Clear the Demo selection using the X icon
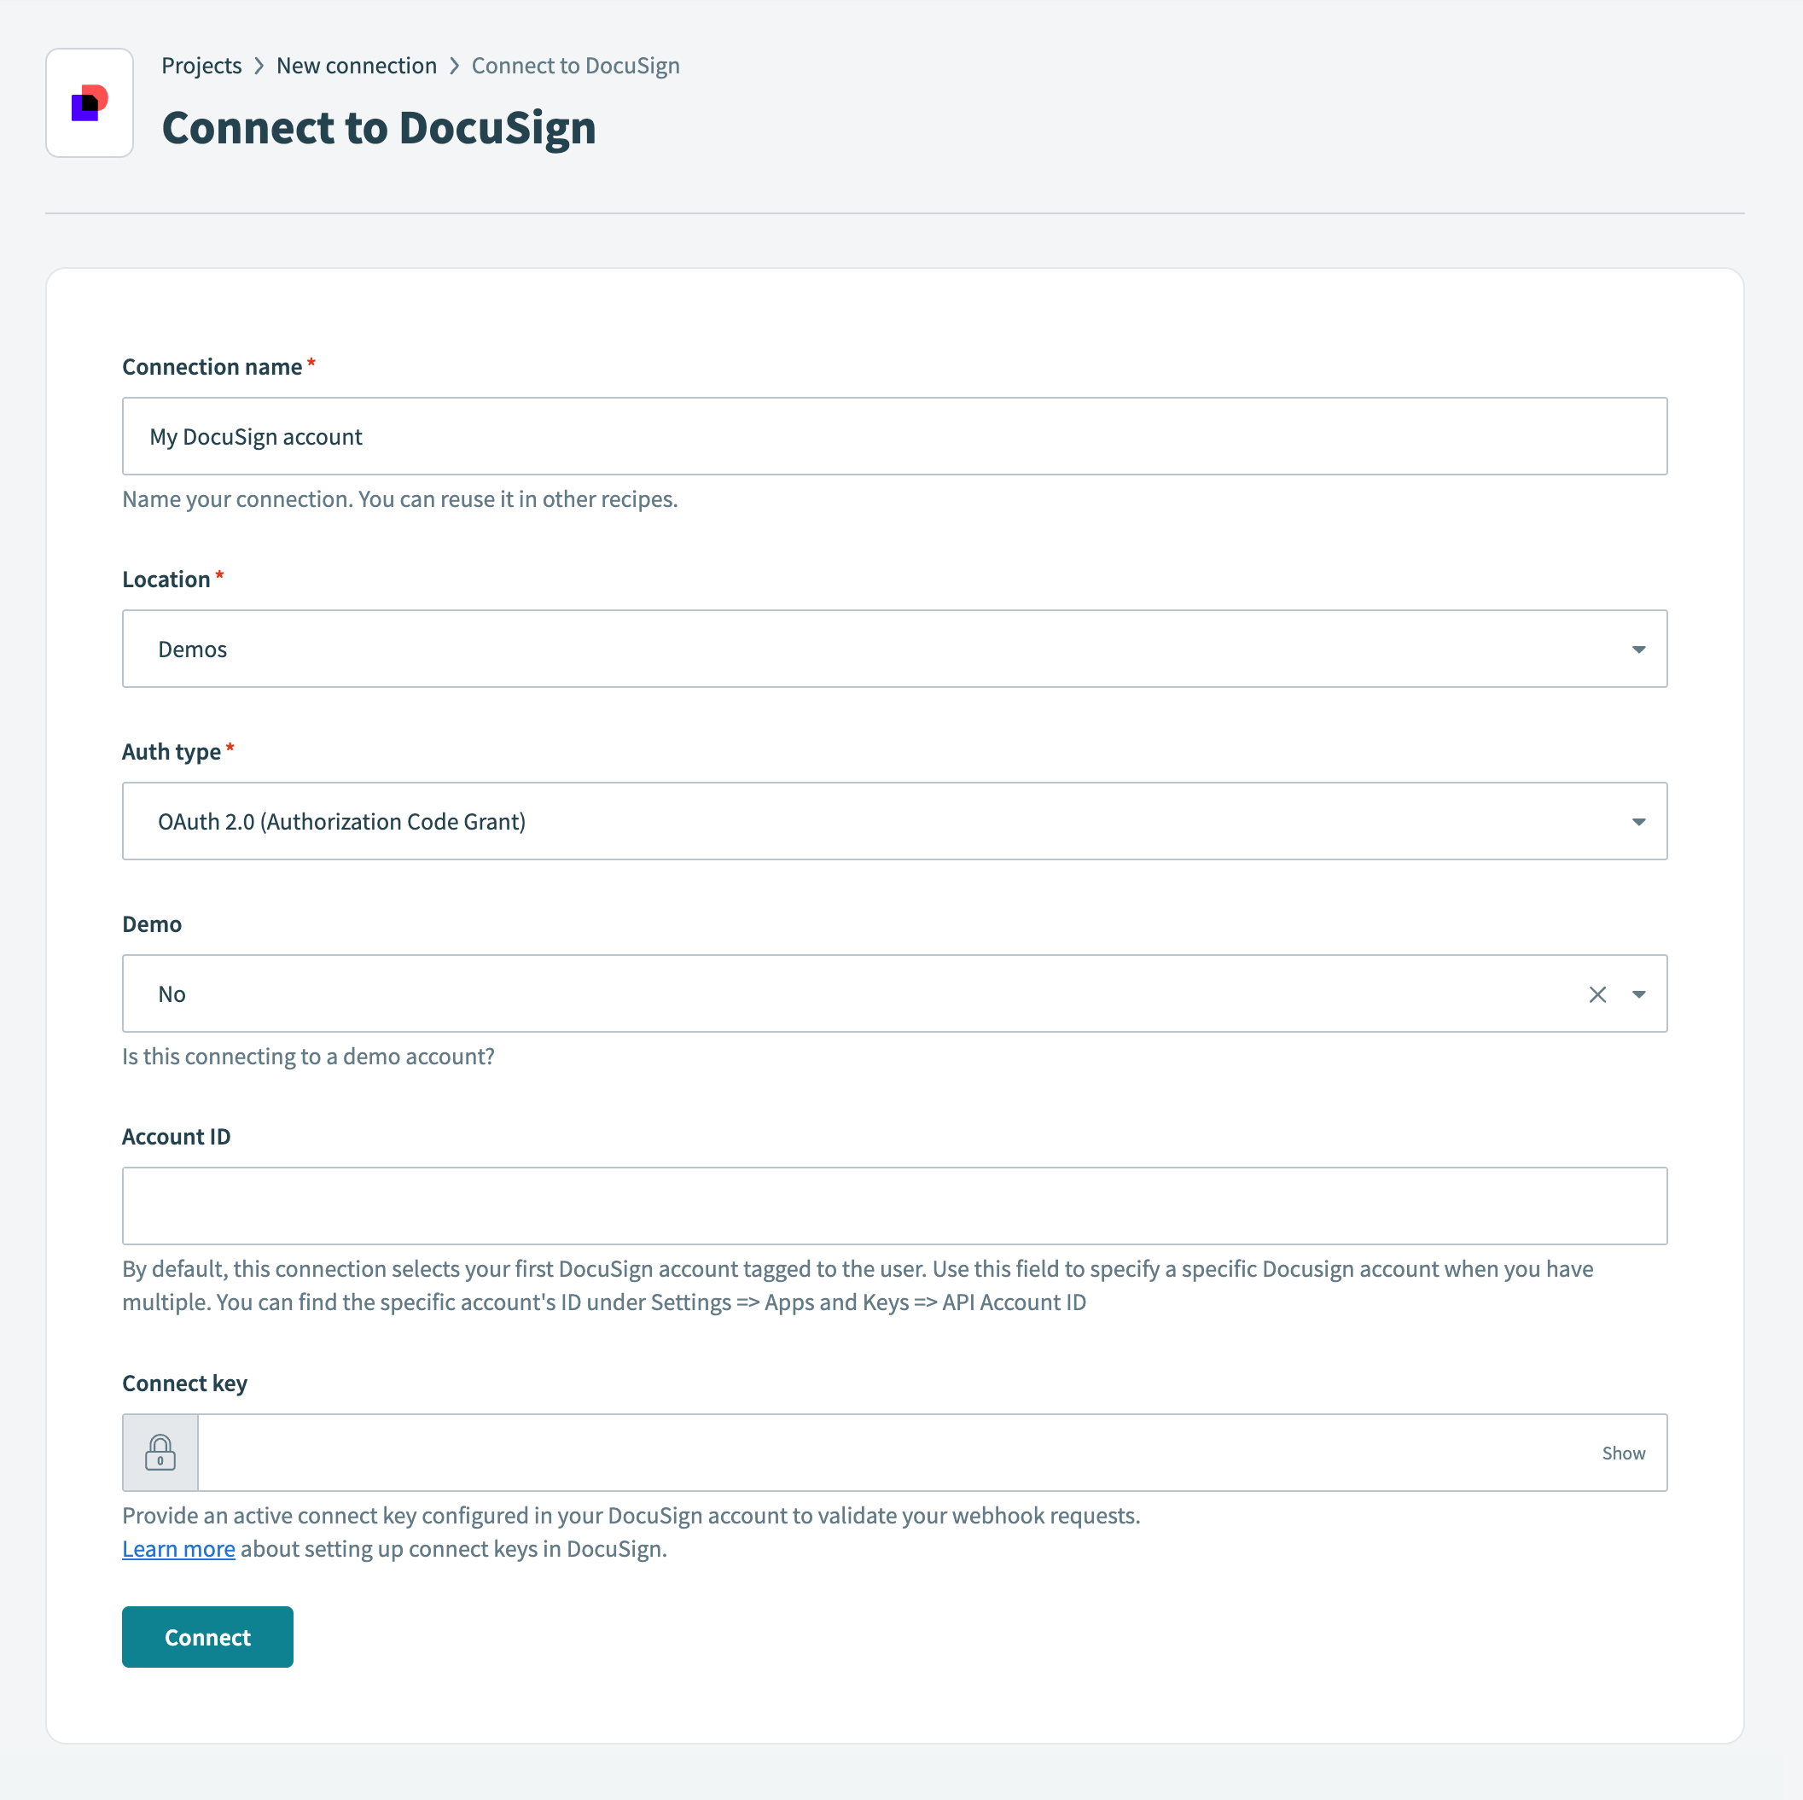1803x1800 pixels. tap(1597, 993)
